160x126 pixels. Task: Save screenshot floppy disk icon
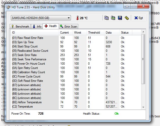(x=120, y=18)
